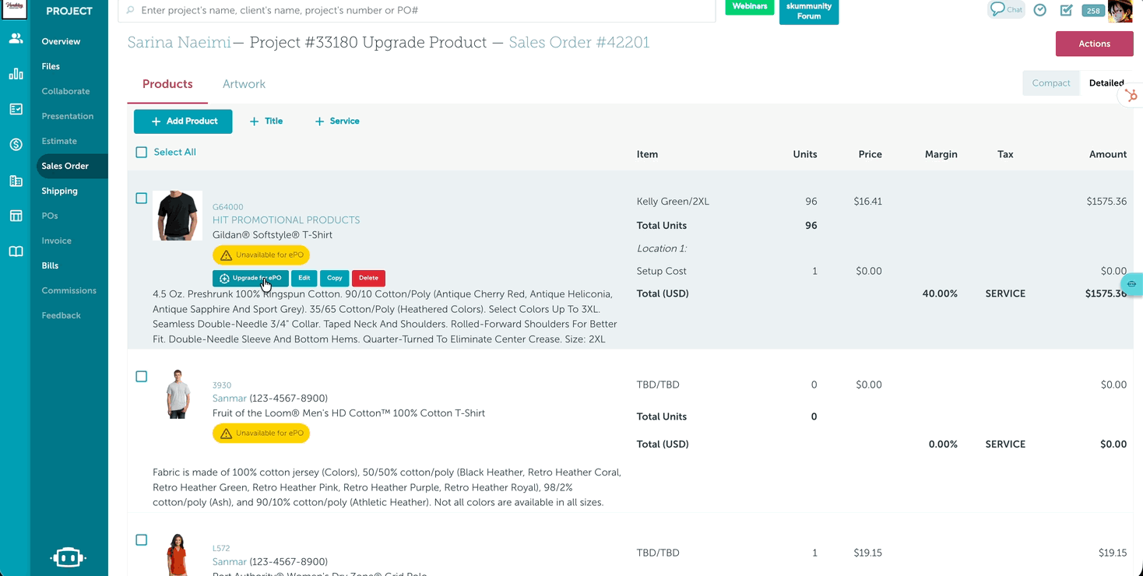Click the clock checkmark icon in the header
Screen dimensions: 1143x576
tap(1039, 10)
